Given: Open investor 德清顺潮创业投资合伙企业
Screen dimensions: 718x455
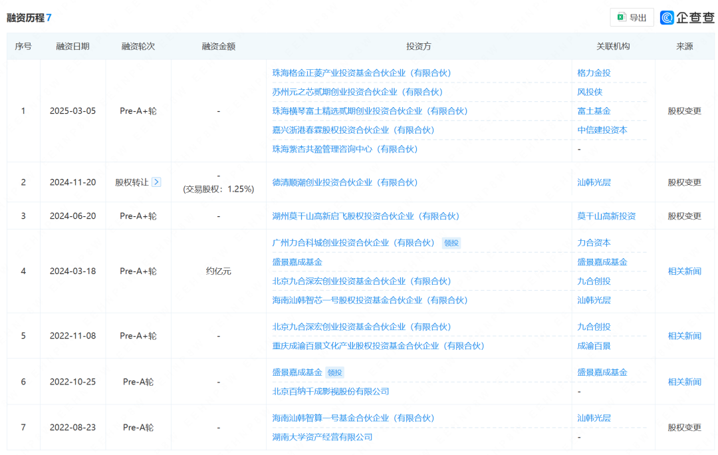Looking at the screenshot, I should click(345, 182).
